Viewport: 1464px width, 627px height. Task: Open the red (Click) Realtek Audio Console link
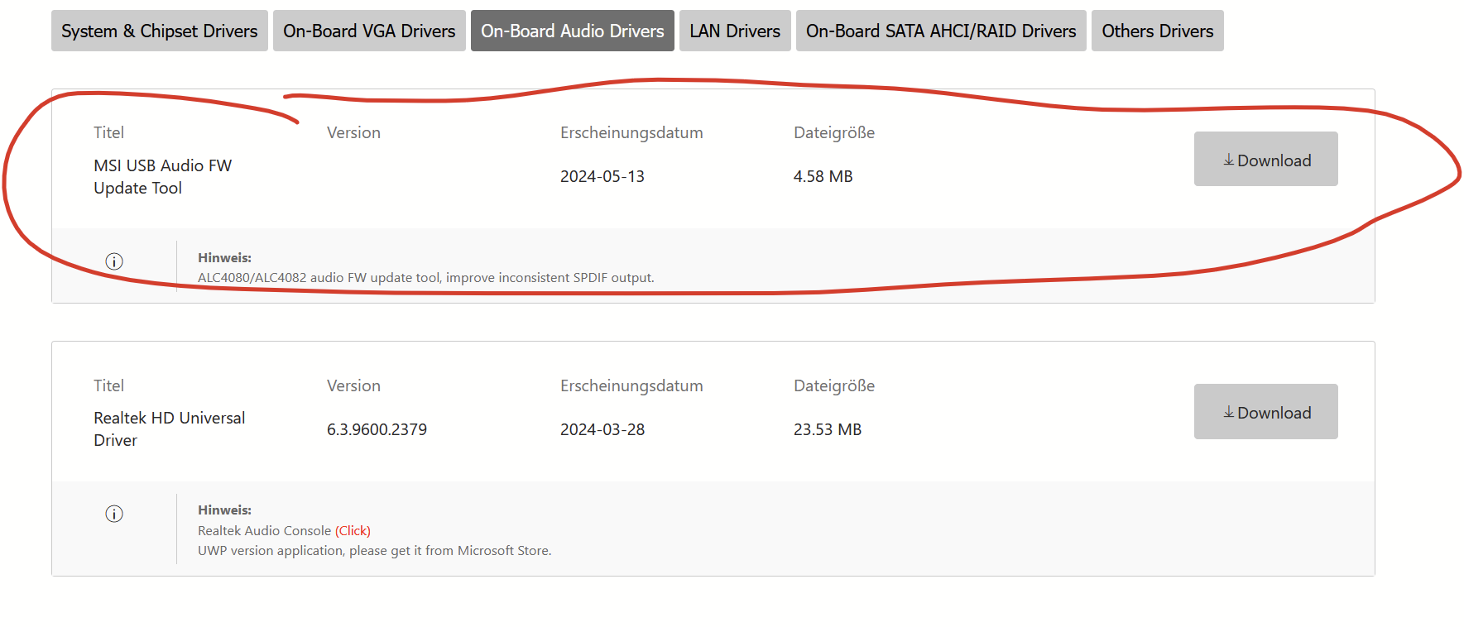tap(353, 530)
